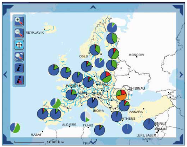
Task: Pan map north with top arrow
Action: 93,7
